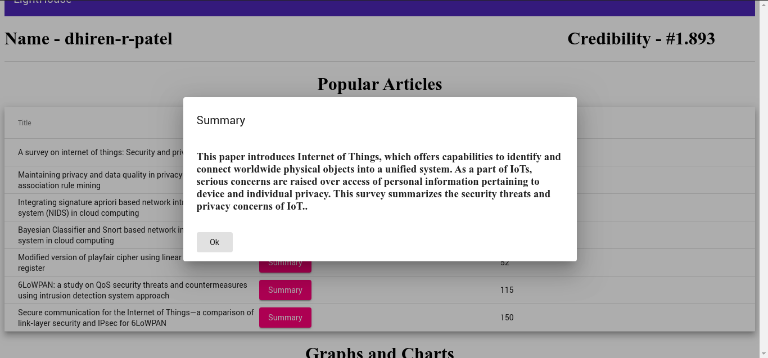This screenshot has height=358, width=768.
Task: Click the citation count 52
Action: (x=504, y=262)
